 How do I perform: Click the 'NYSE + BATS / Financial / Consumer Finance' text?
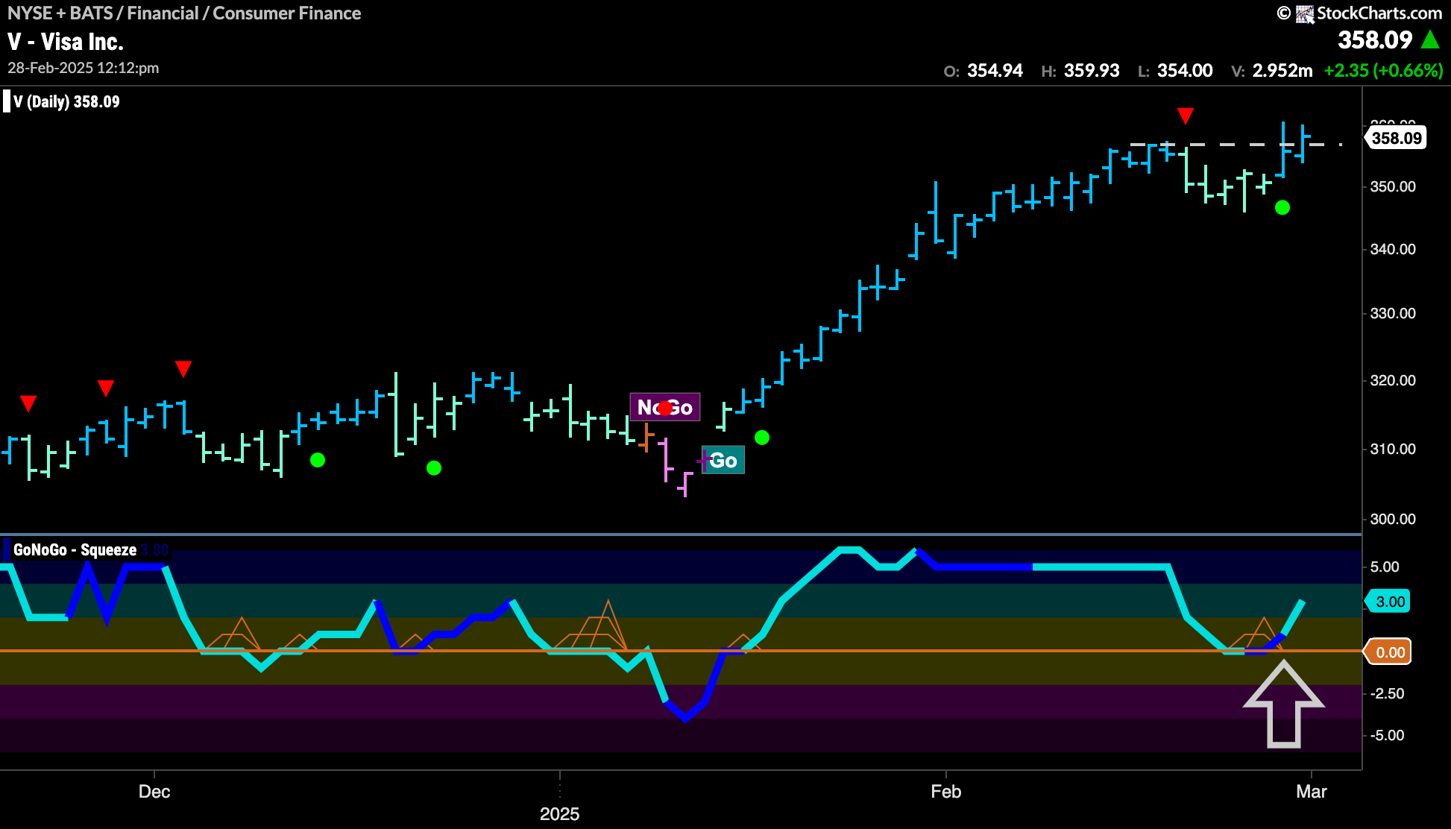184,13
